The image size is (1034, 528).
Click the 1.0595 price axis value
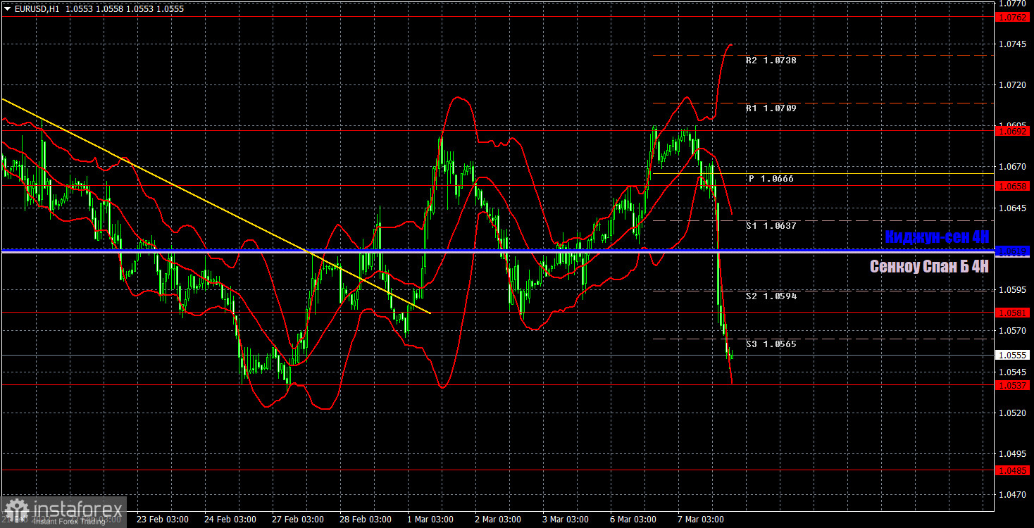[x=1013, y=289]
